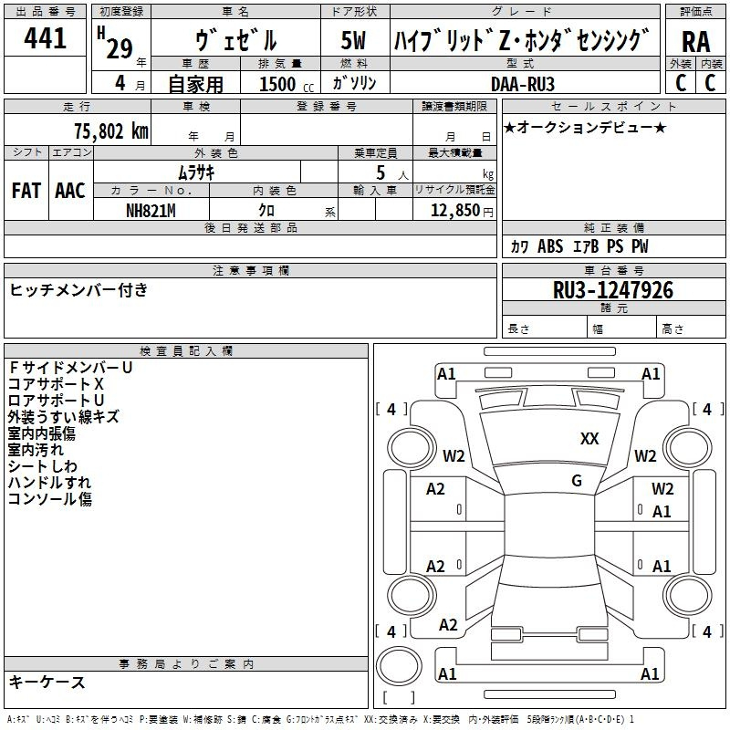
Task: Select the car name ヴェゼル
Action: 235,41
